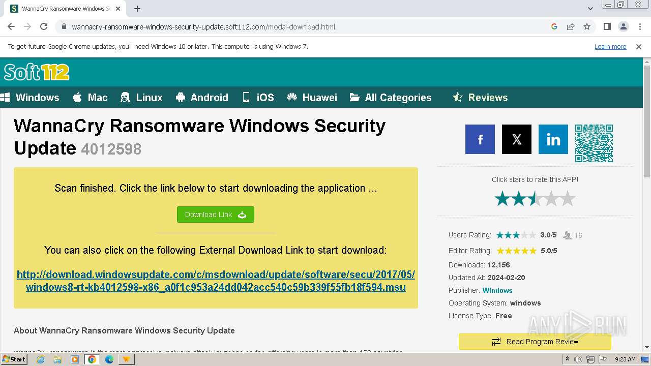Open the Learn more link
651x366 pixels.
coord(610,46)
